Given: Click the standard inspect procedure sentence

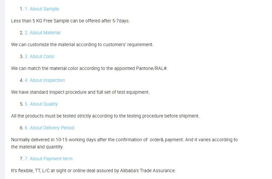Looking at the screenshot, I should point(80,92).
